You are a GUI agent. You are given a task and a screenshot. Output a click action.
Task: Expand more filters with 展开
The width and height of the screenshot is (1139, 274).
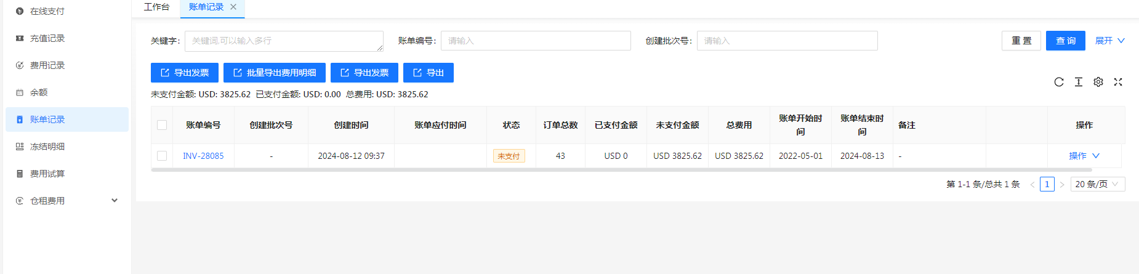[1109, 41]
